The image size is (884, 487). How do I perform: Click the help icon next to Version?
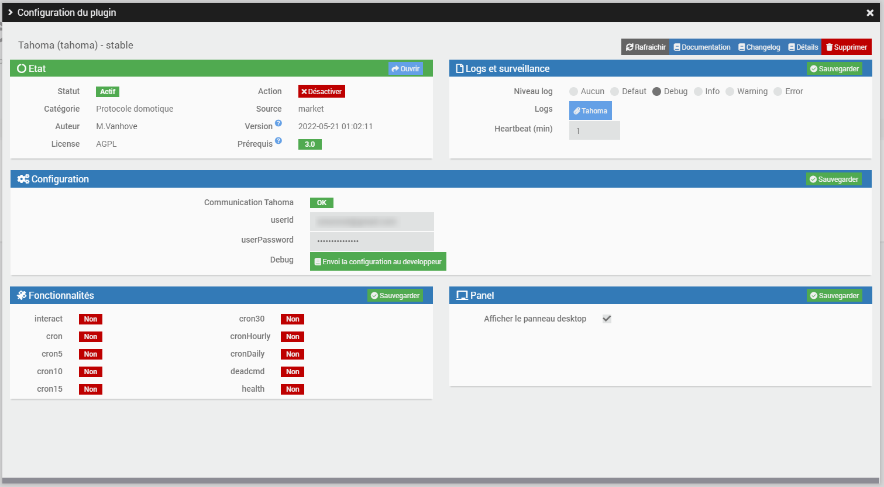[278, 123]
